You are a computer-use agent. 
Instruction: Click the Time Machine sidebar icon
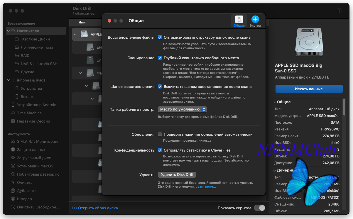coord(13,113)
